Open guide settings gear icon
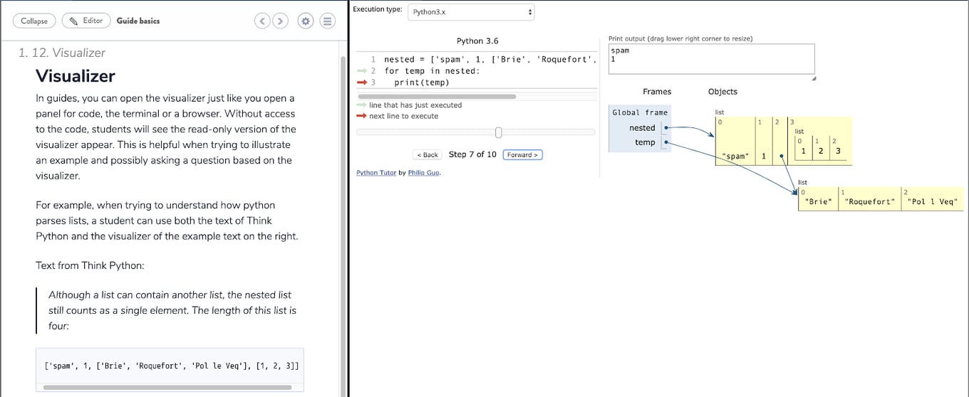The width and height of the screenshot is (969, 397). click(306, 21)
